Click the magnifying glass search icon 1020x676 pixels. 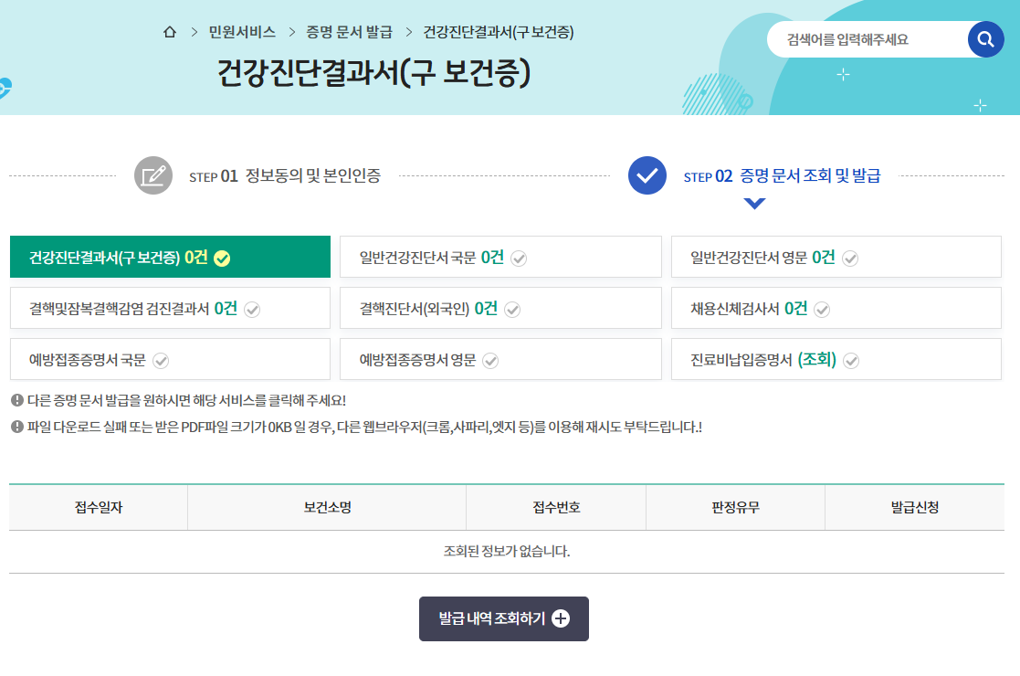pos(985,40)
